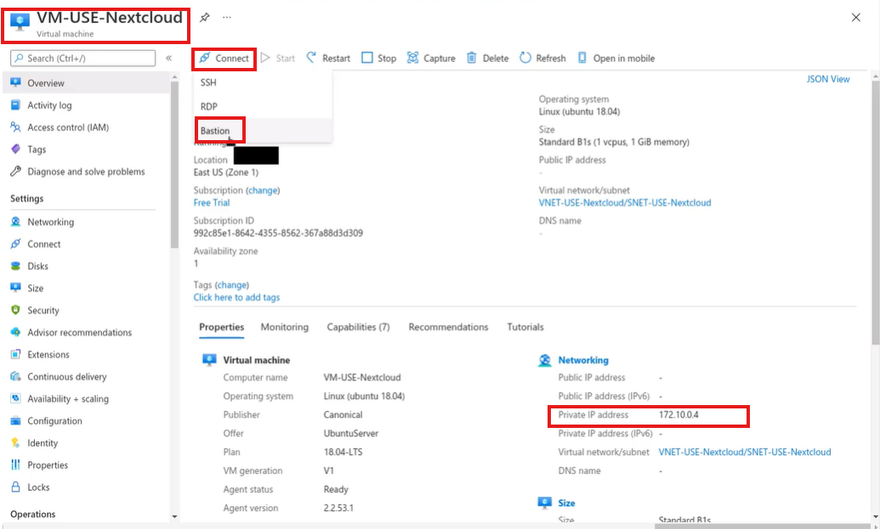
Task: Click the pin icon beside the VM title
Action: (x=205, y=17)
